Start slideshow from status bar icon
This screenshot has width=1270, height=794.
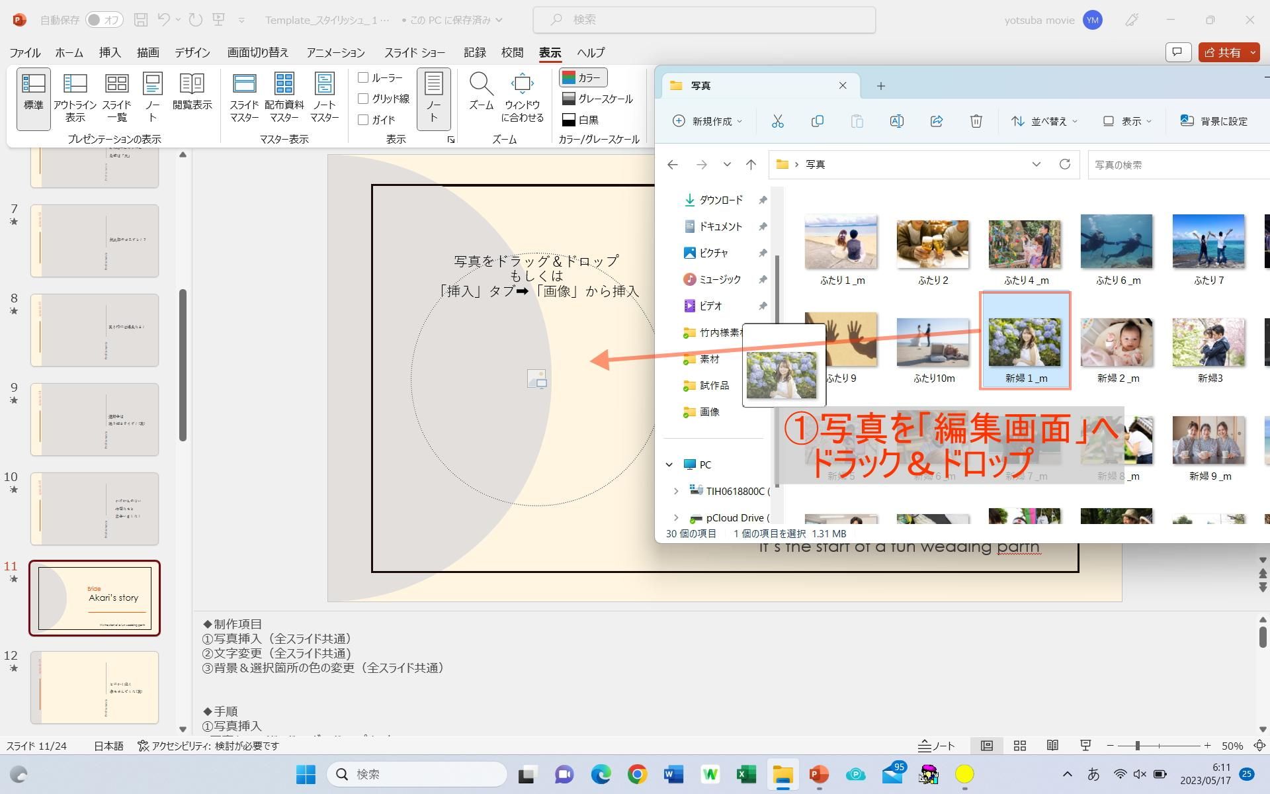click(x=1085, y=746)
